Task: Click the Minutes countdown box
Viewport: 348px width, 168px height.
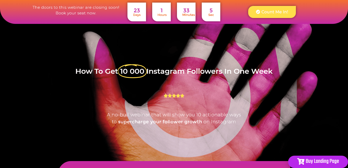Action: [x=186, y=12]
